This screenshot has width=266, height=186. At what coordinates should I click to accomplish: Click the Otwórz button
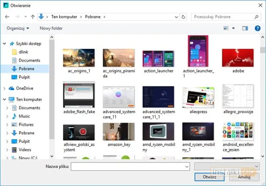pyautogui.click(x=210, y=177)
